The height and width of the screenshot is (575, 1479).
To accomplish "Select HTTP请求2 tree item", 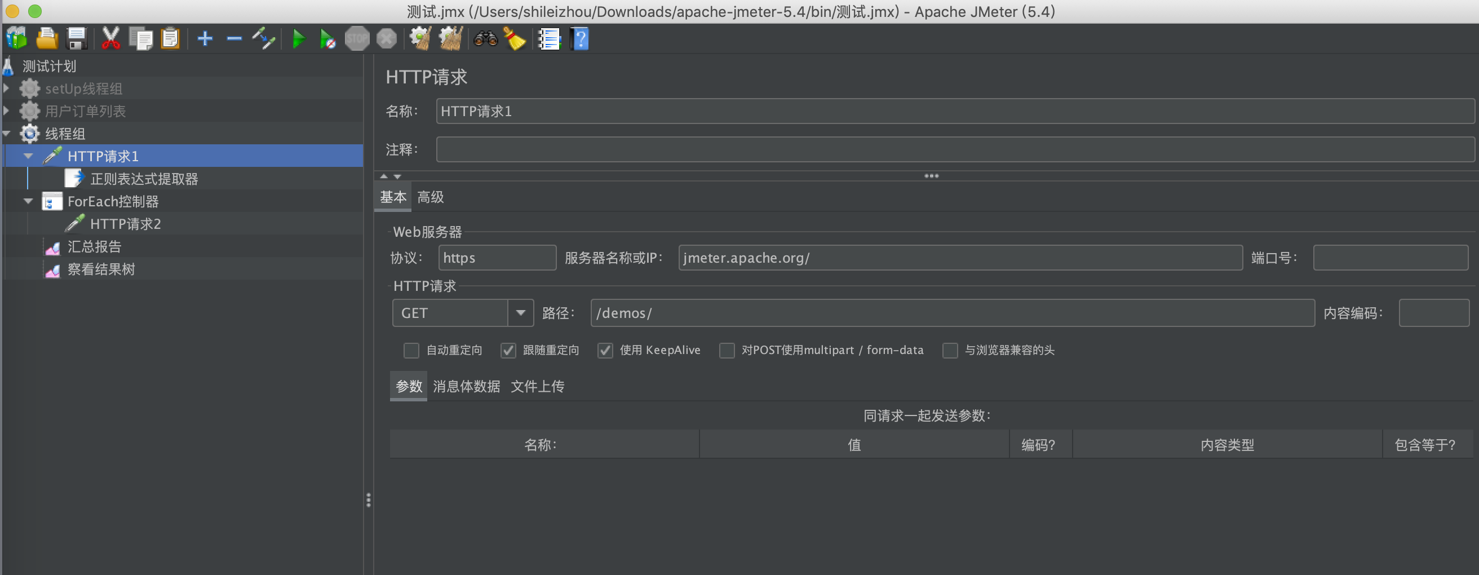I will click(x=126, y=223).
